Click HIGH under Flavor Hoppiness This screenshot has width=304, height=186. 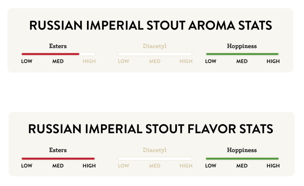pyautogui.click(x=273, y=166)
